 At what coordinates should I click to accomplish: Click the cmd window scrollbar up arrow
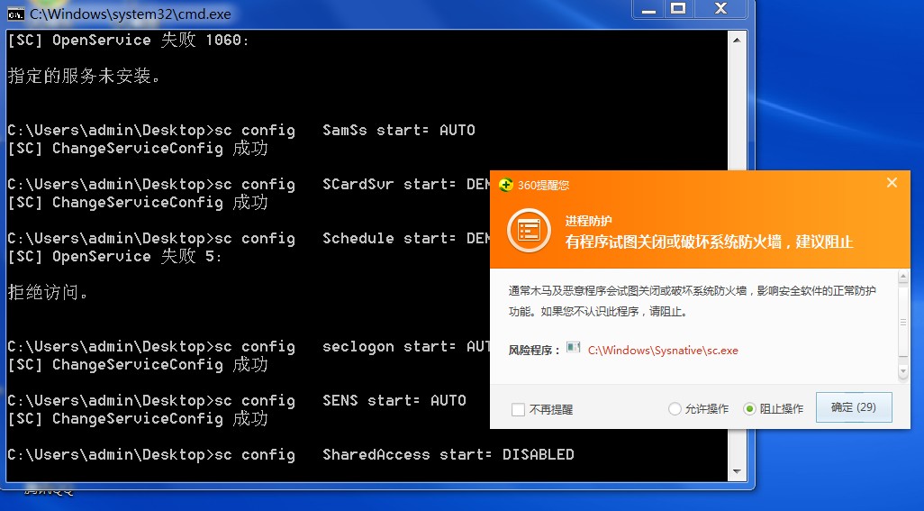point(737,40)
